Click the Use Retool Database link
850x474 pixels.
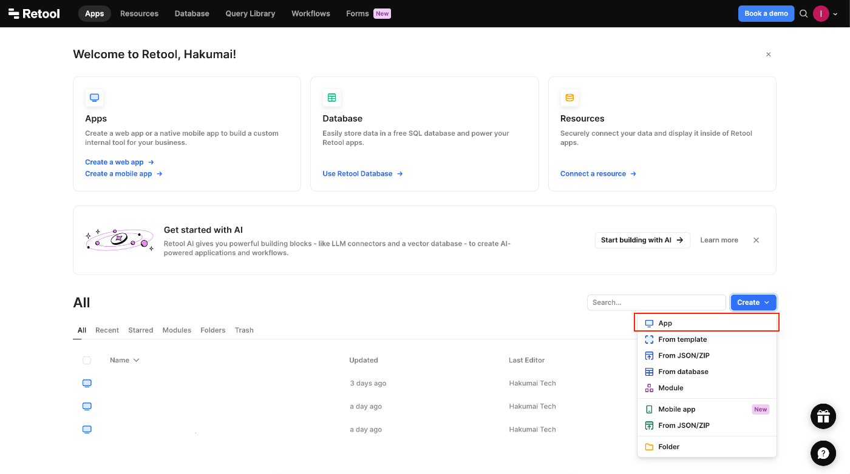tap(362, 173)
